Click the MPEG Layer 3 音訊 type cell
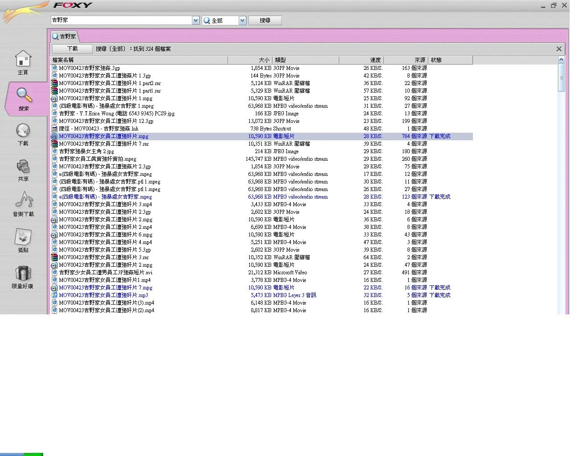The image size is (570, 456). click(295, 295)
